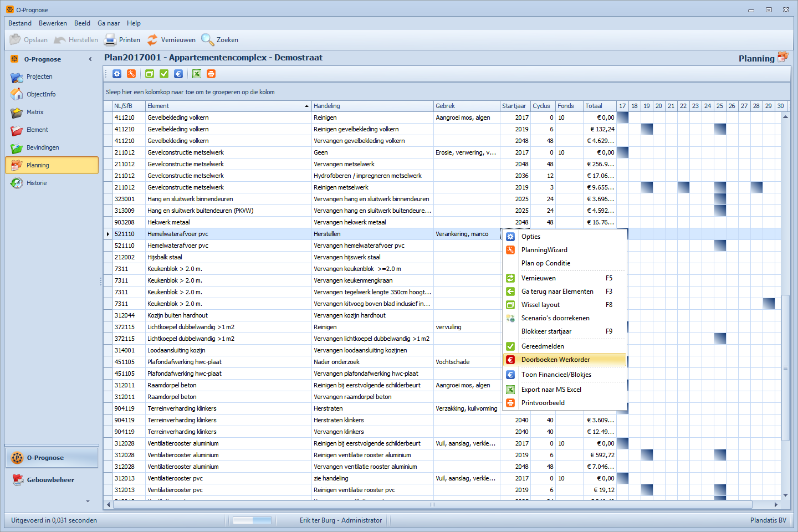Screen dimensions: 798x532
Task: Sort by Cyclus column header
Action: tap(543, 106)
